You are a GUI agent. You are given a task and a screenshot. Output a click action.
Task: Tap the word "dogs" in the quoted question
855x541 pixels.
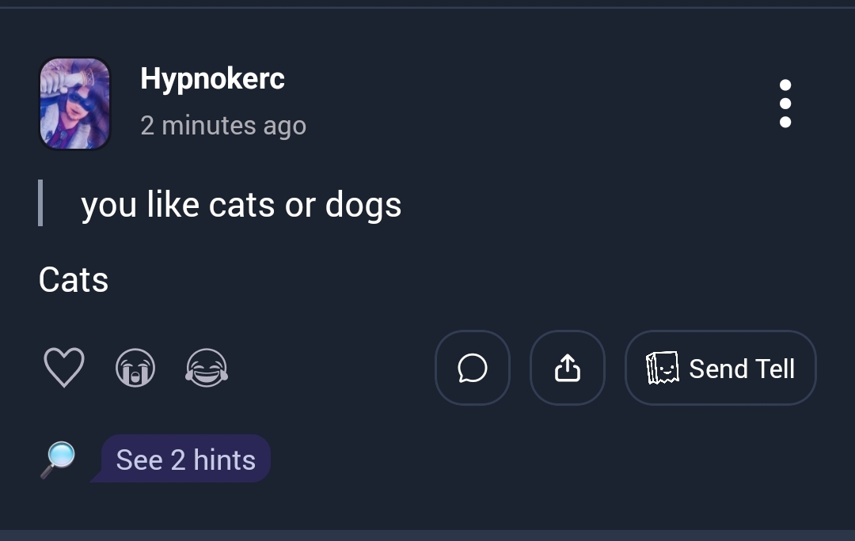(363, 206)
